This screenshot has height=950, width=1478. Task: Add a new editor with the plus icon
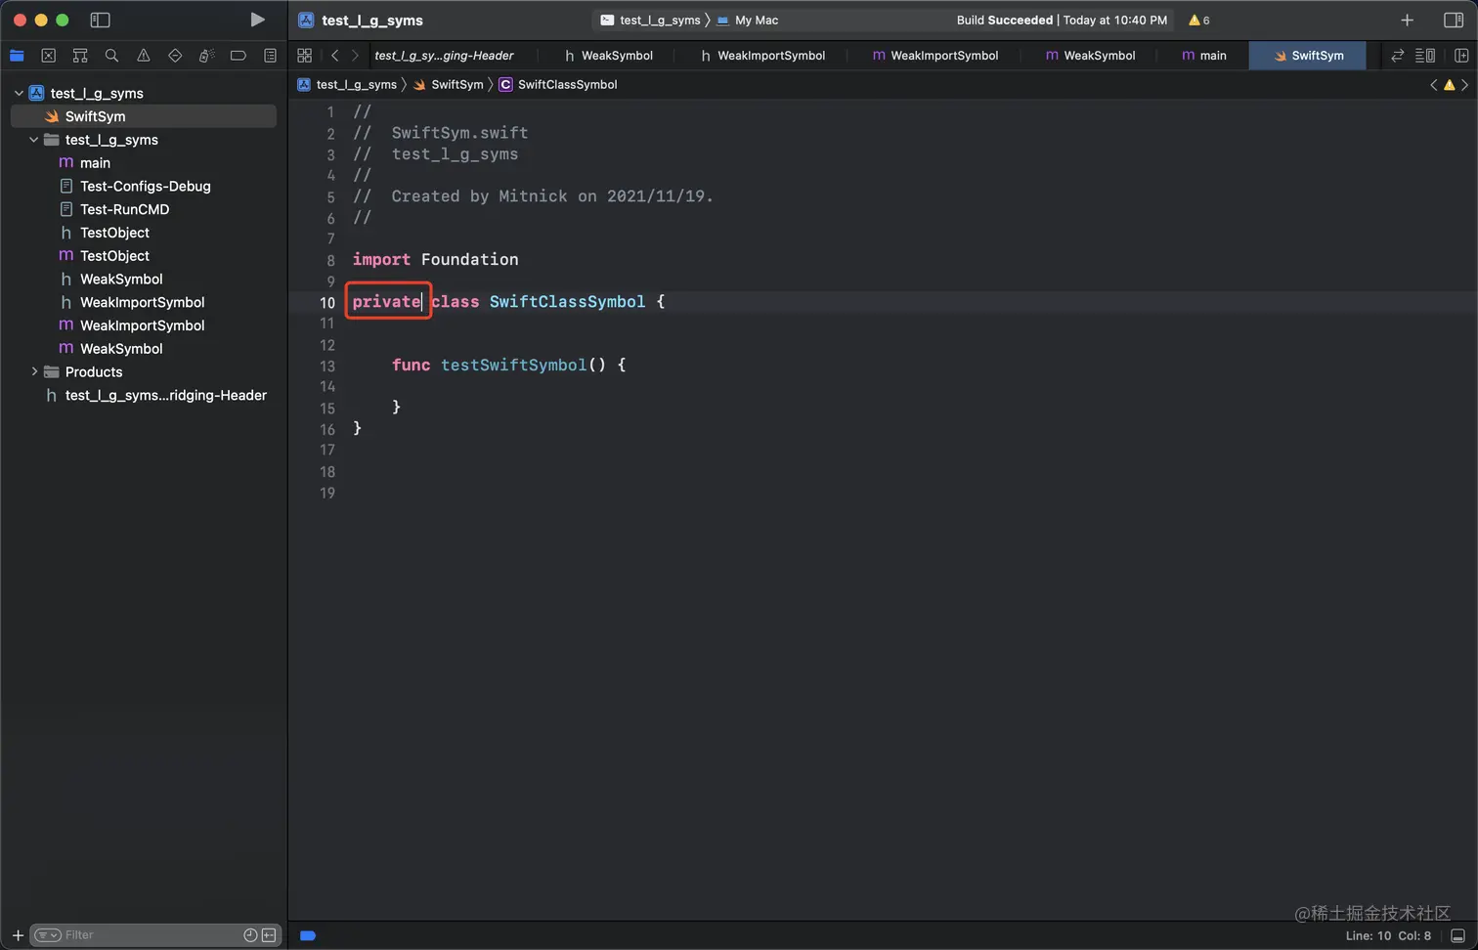point(1407,20)
